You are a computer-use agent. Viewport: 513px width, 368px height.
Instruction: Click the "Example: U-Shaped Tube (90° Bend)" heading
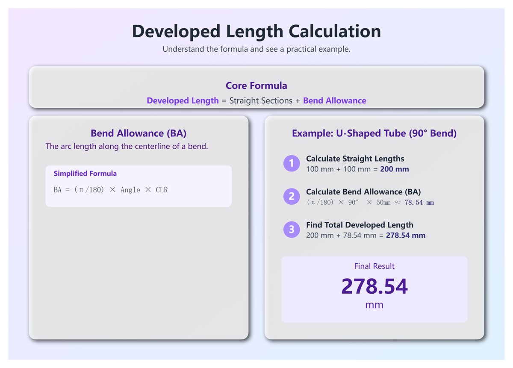(x=374, y=133)
